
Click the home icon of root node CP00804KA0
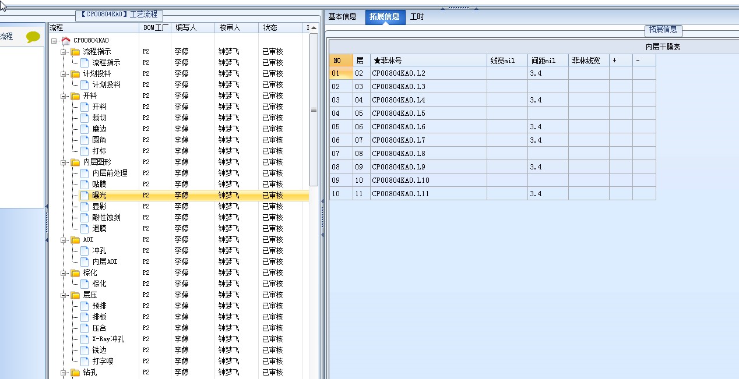click(x=66, y=40)
